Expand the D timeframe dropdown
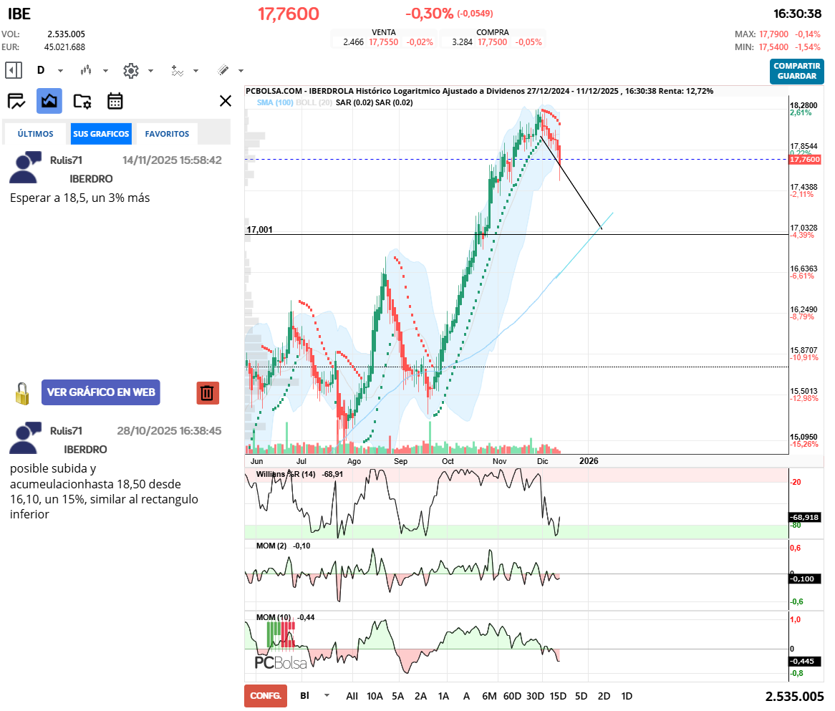 [60, 71]
